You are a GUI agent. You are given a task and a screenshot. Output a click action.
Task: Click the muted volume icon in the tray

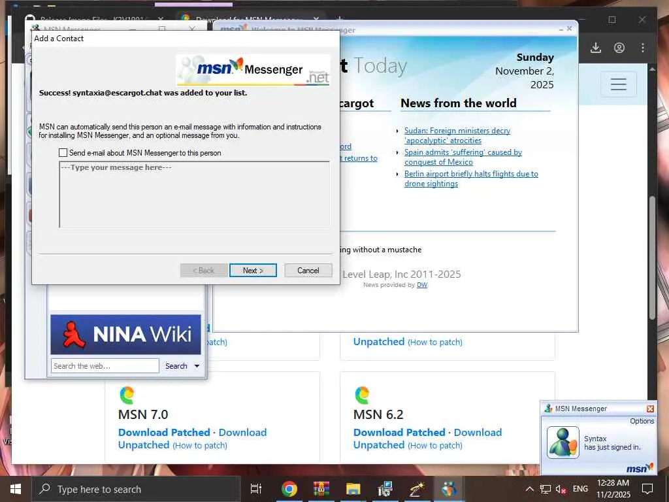tap(561, 489)
